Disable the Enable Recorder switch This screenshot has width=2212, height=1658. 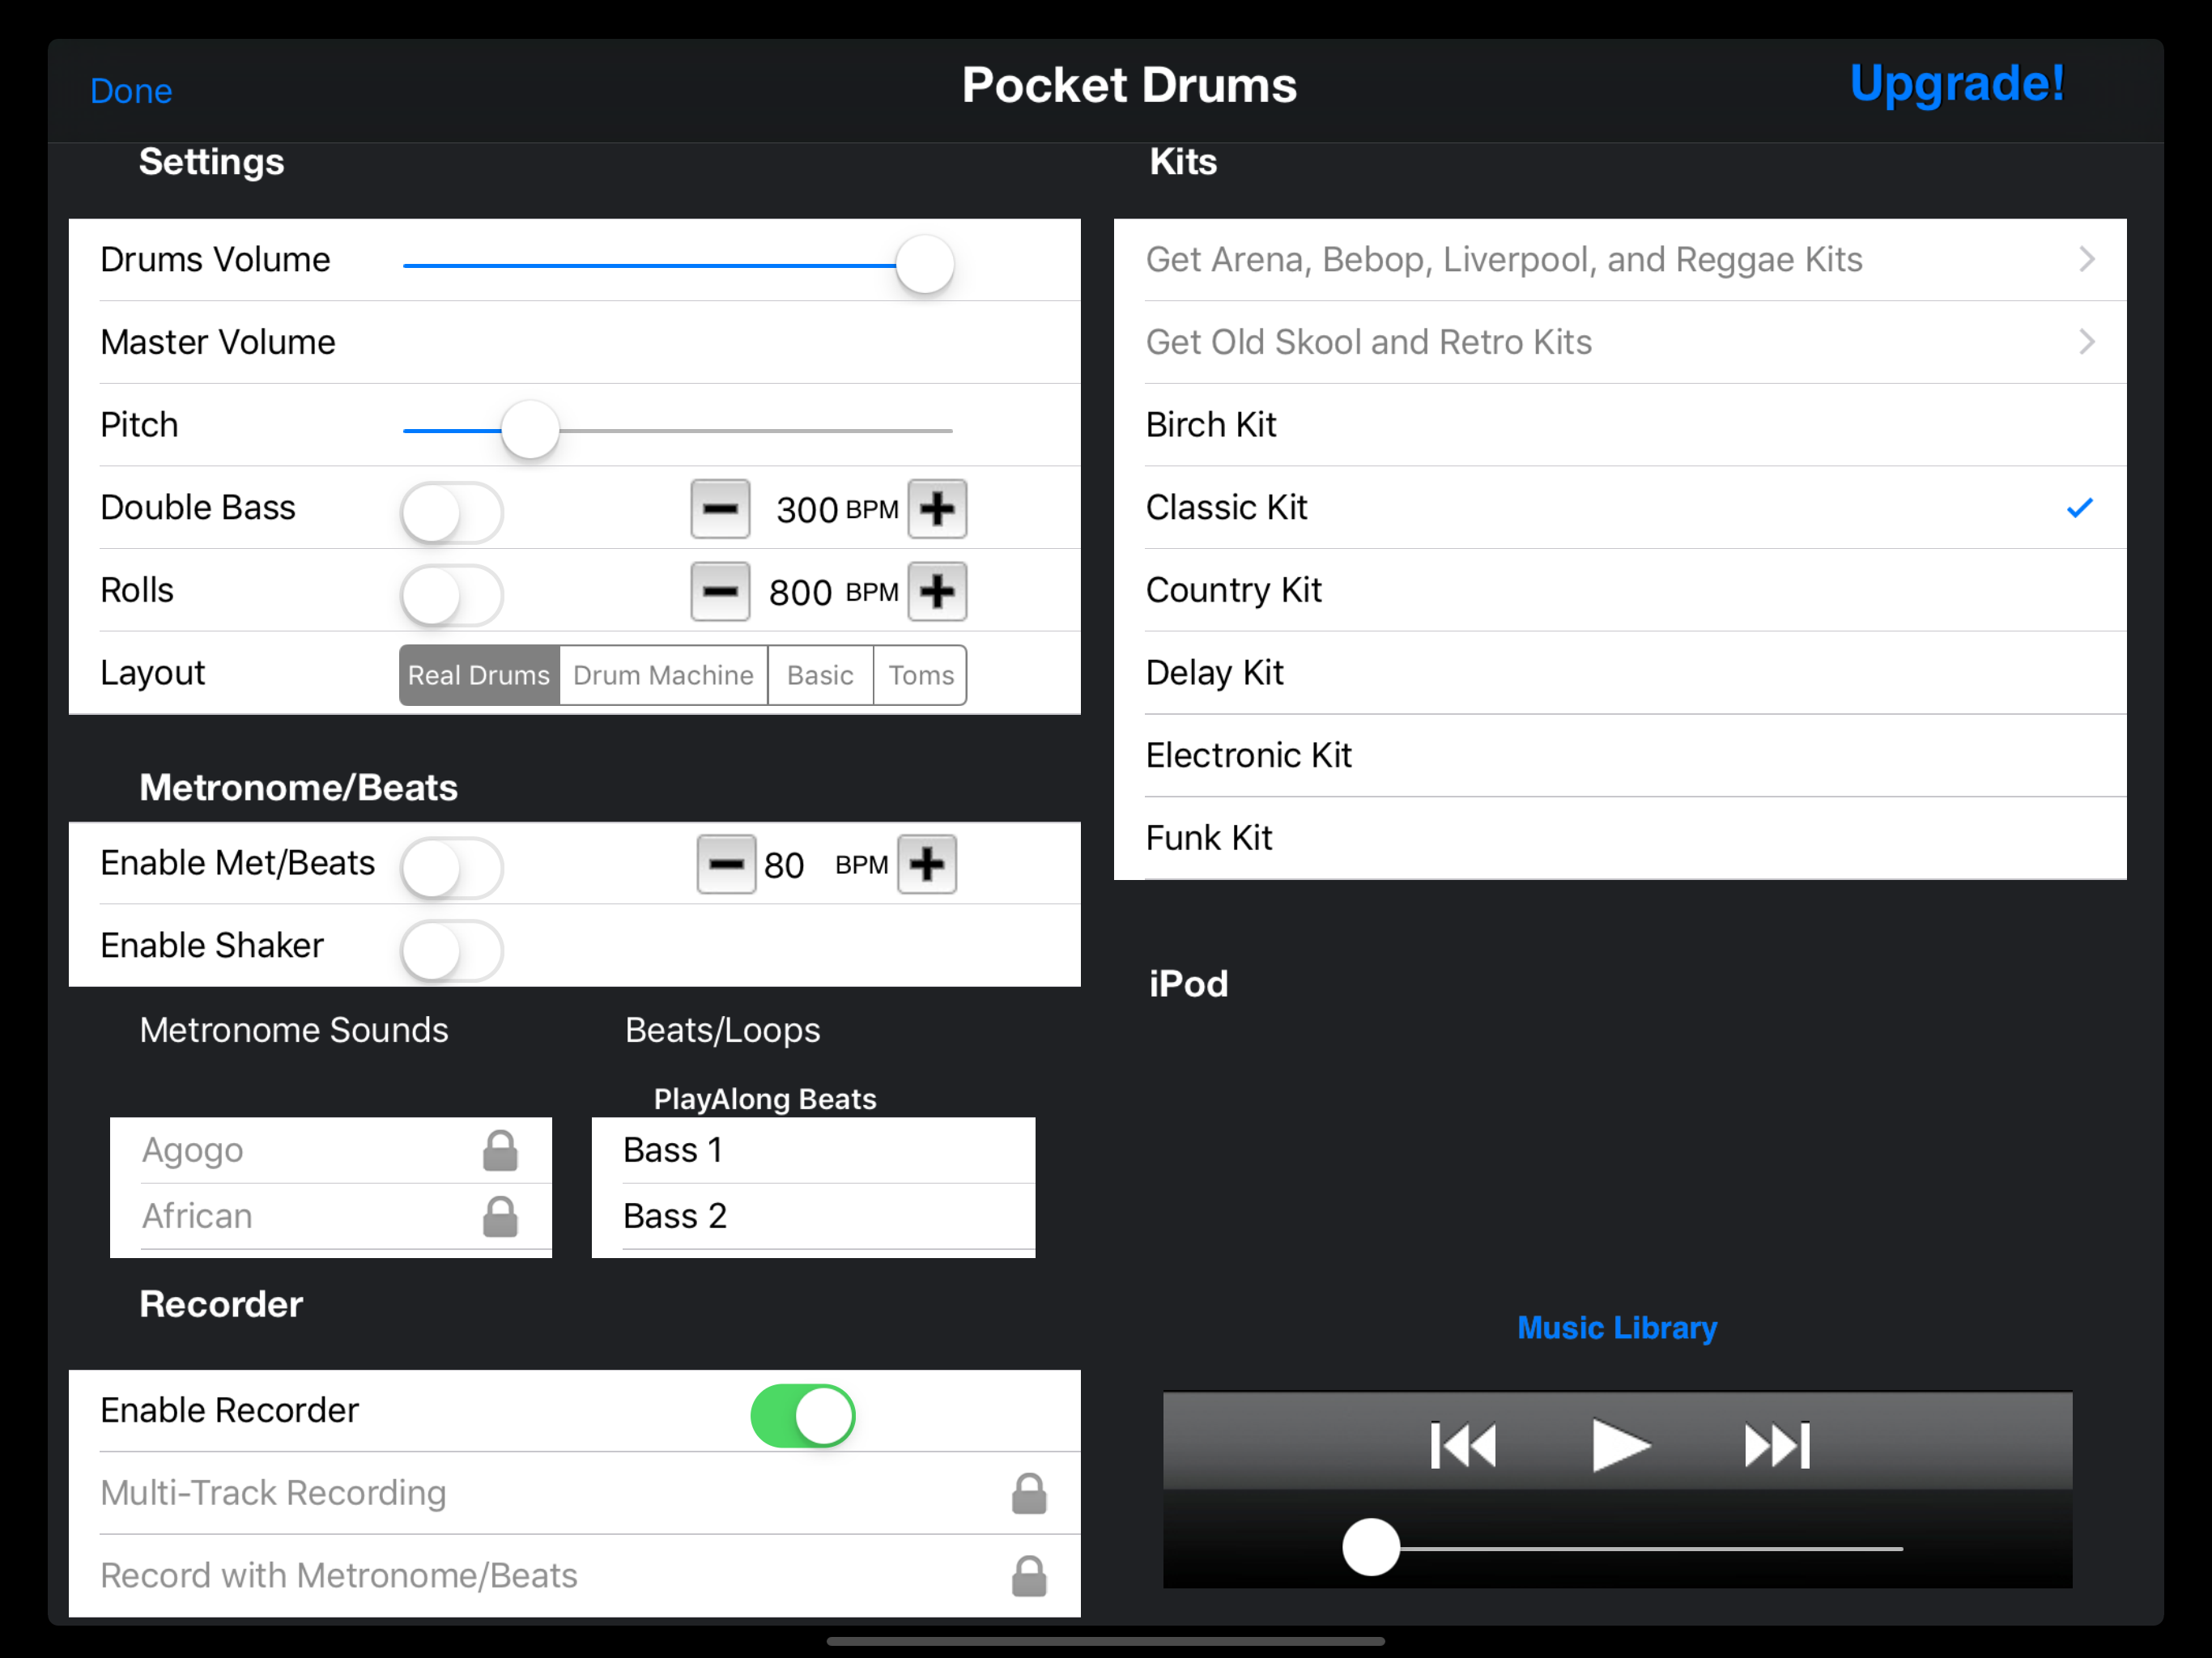coord(803,1416)
